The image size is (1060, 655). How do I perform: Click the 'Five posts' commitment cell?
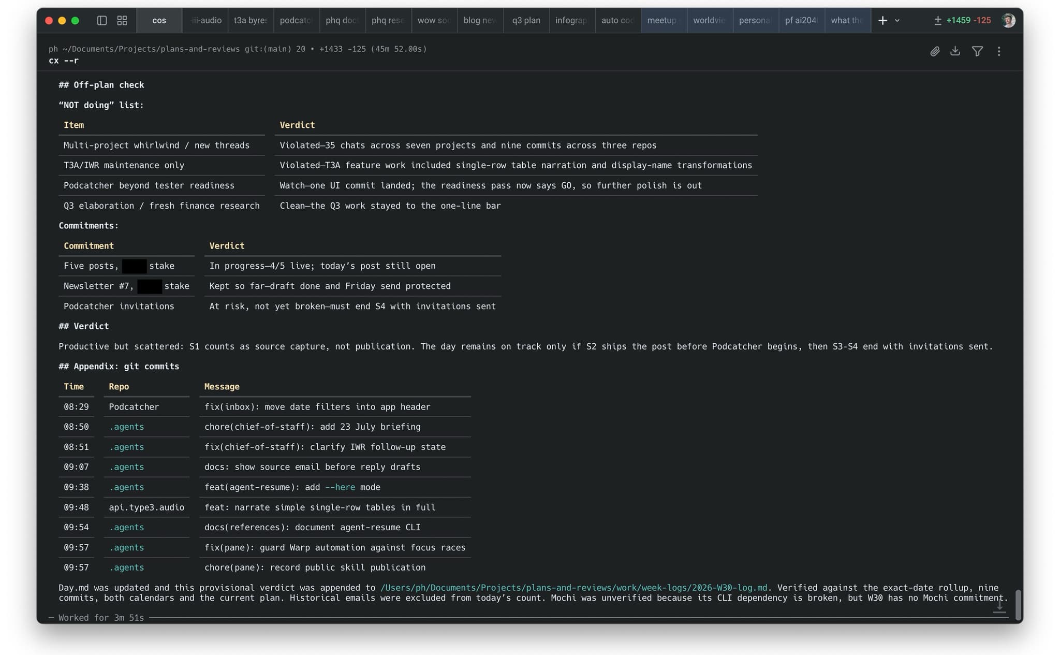click(119, 266)
